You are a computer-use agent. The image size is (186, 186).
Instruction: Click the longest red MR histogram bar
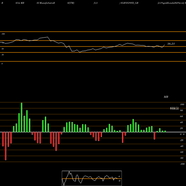[x=6, y=146]
